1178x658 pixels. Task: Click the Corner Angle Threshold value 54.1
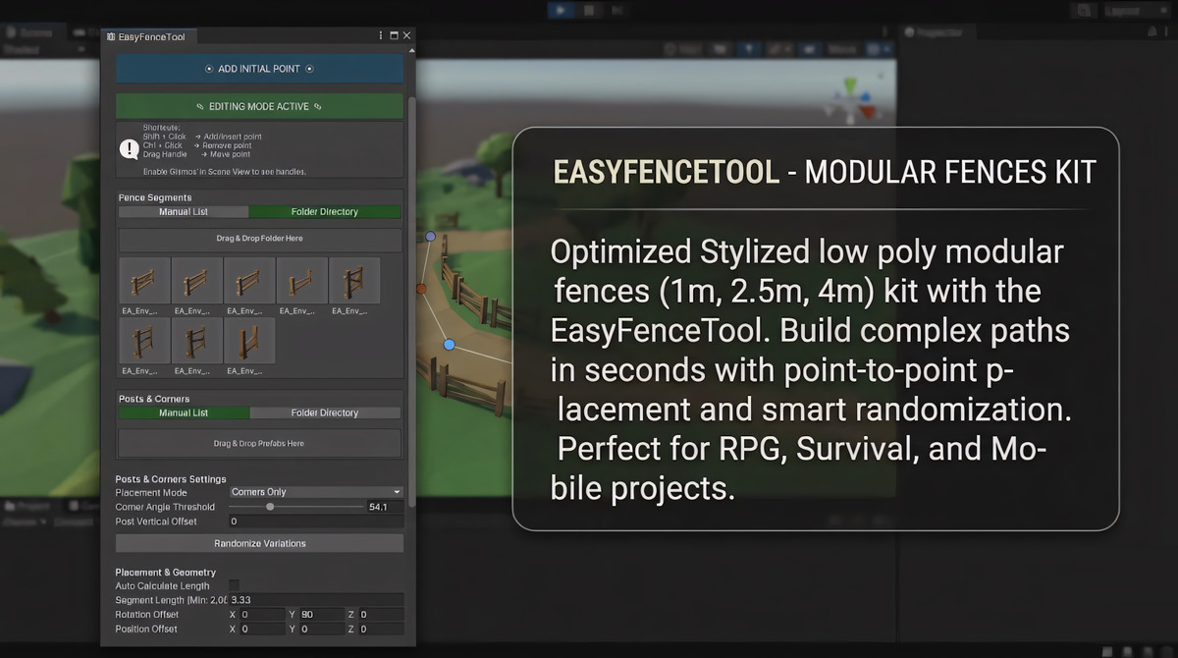385,507
